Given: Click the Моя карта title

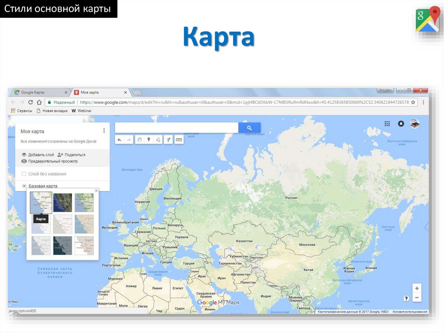Looking at the screenshot, I should (x=32, y=131).
